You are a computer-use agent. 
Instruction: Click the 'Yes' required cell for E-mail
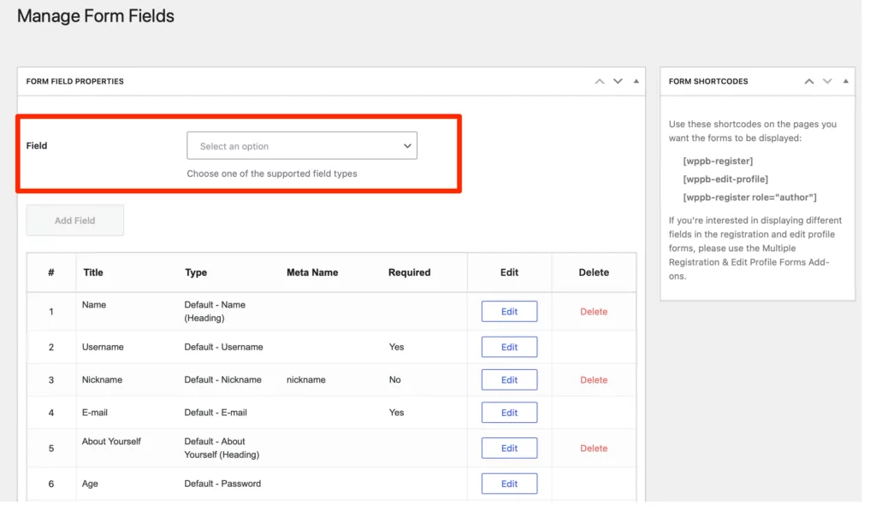pos(396,413)
